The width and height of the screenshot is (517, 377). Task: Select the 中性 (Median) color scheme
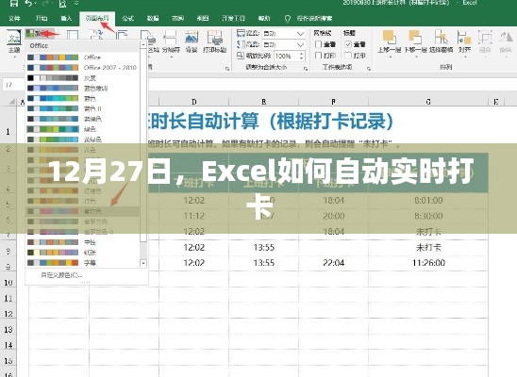click(82, 242)
